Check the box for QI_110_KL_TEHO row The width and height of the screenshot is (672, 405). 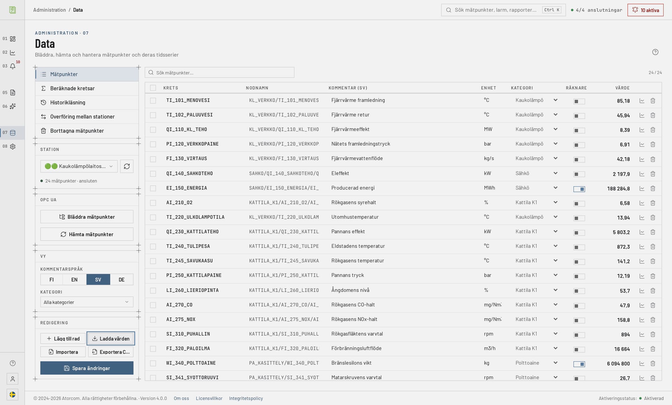pyautogui.click(x=153, y=130)
